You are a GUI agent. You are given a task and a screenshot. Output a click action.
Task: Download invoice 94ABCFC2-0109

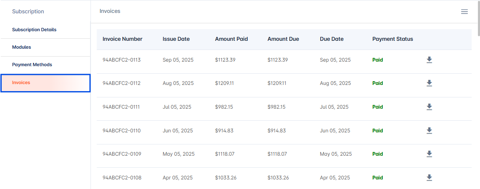point(429,154)
